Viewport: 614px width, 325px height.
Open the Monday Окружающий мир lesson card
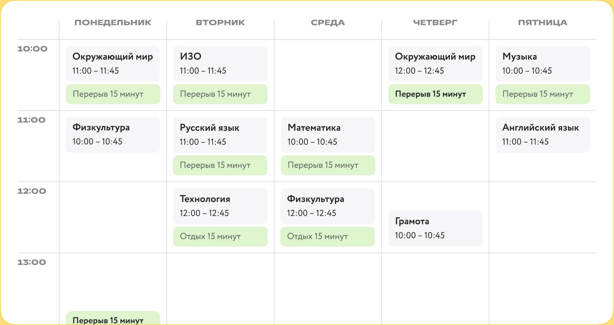pyautogui.click(x=113, y=64)
